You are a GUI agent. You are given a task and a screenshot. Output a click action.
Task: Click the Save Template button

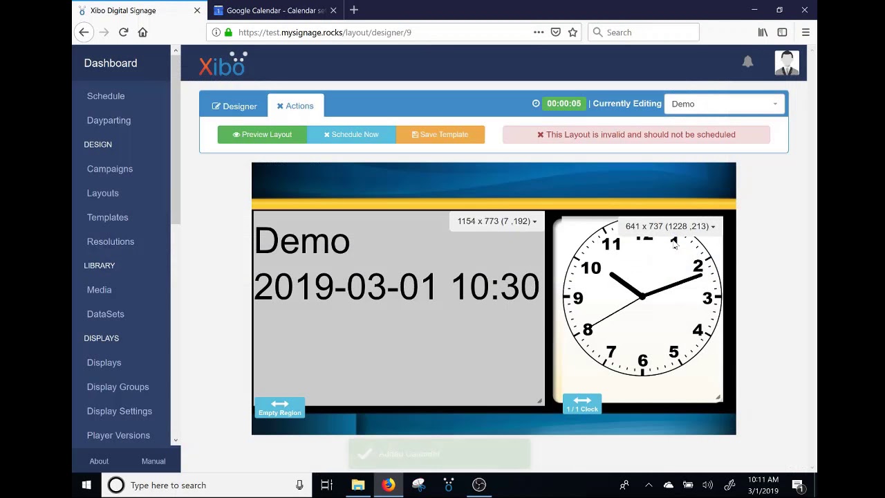(440, 134)
